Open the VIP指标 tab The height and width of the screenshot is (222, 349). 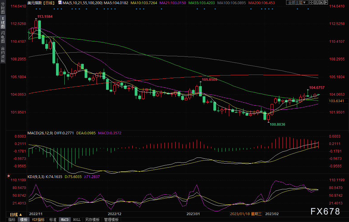[38, 220]
